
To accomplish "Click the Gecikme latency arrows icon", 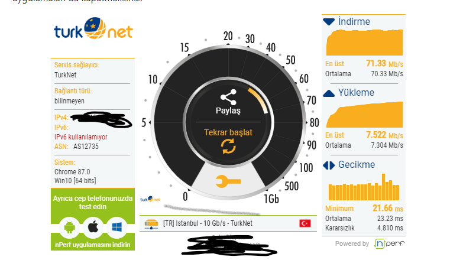I will [x=329, y=165].
